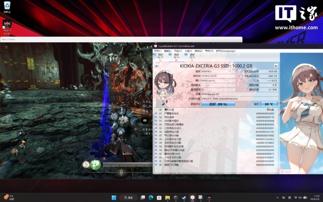The height and width of the screenshot is (202, 323).
Task: Open the 语言 (Language) menu
Action: (x=226, y=51)
